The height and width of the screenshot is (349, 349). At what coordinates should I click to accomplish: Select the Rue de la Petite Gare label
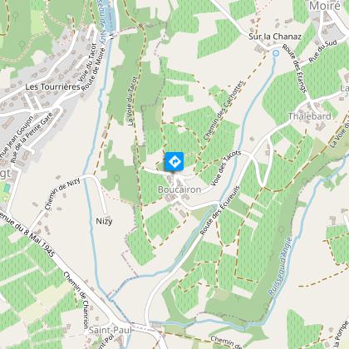(x=32, y=137)
